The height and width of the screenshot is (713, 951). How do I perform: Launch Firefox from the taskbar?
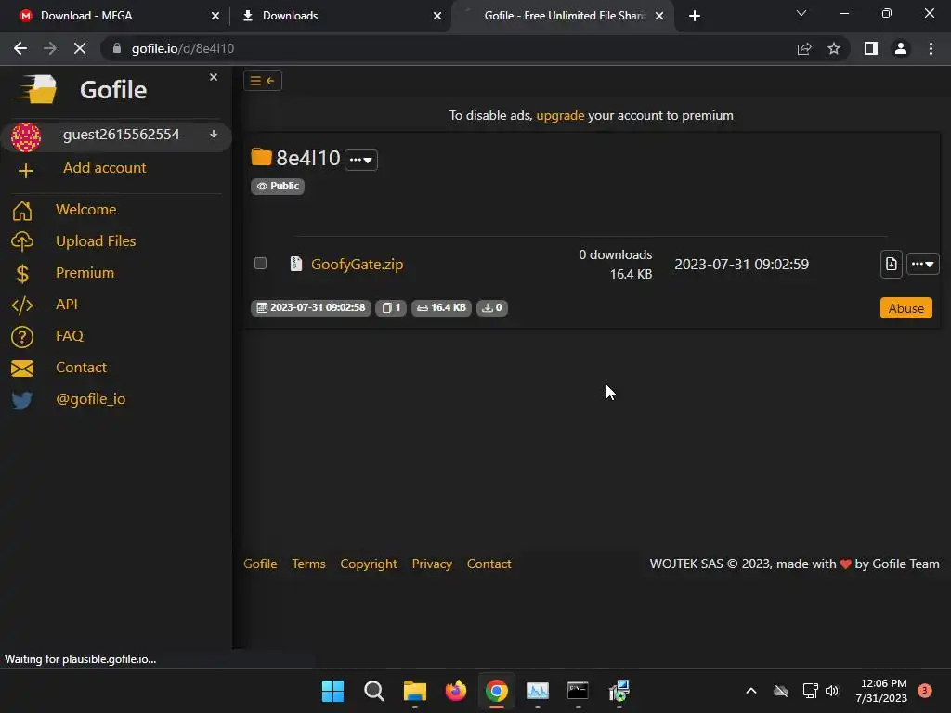coord(455,691)
